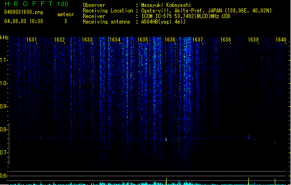Click the 0.6 kHz axis label
The image size is (291, 185).
pyautogui.click(x=3, y=176)
